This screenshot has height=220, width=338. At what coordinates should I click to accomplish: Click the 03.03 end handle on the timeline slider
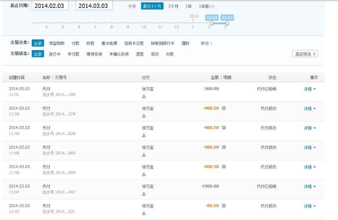227,23
